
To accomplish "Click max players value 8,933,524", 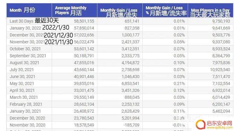I will pyautogui.click(x=221, y=49).
